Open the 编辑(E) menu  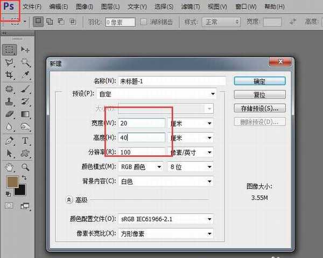point(59,7)
